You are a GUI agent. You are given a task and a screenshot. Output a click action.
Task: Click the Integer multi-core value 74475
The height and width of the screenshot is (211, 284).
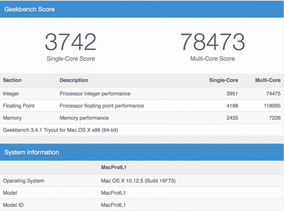(273, 93)
